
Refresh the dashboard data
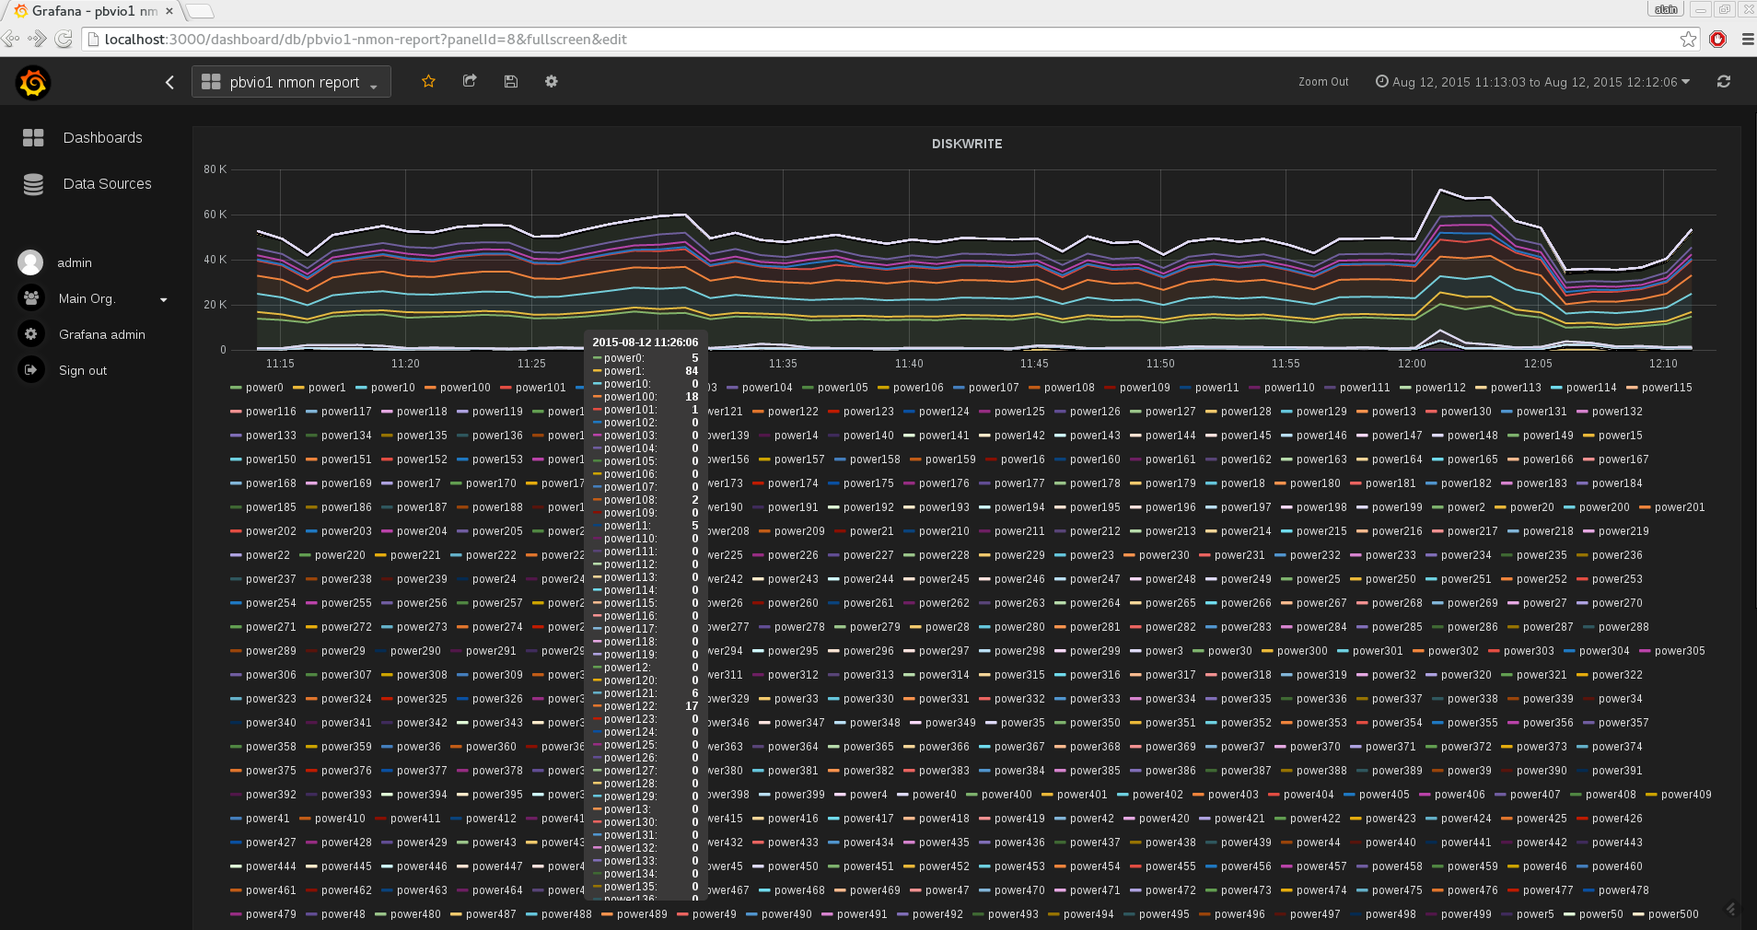point(1724,82)
